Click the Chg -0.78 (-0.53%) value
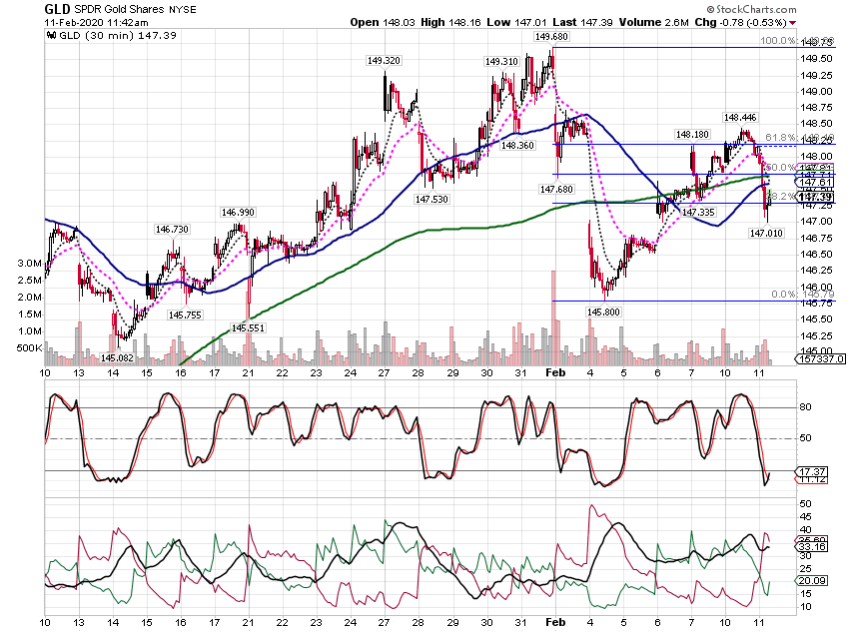 click(x=740, y=22)
